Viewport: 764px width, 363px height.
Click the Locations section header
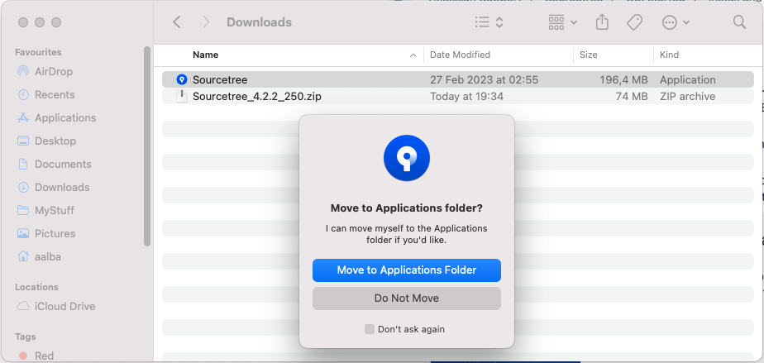[36, 287]
